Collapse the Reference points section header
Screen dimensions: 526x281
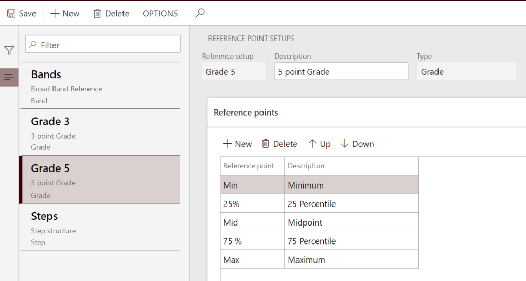pos(246,113)
